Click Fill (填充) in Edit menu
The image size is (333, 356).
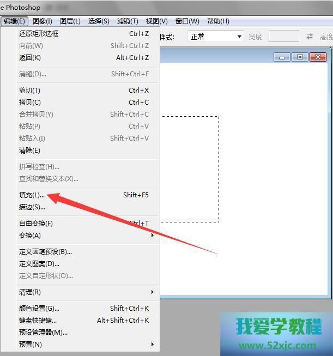tap(32, 195)
